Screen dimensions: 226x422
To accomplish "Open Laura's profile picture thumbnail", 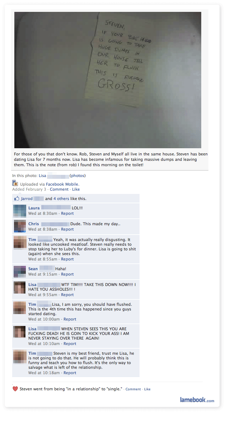I will (20, 211).
